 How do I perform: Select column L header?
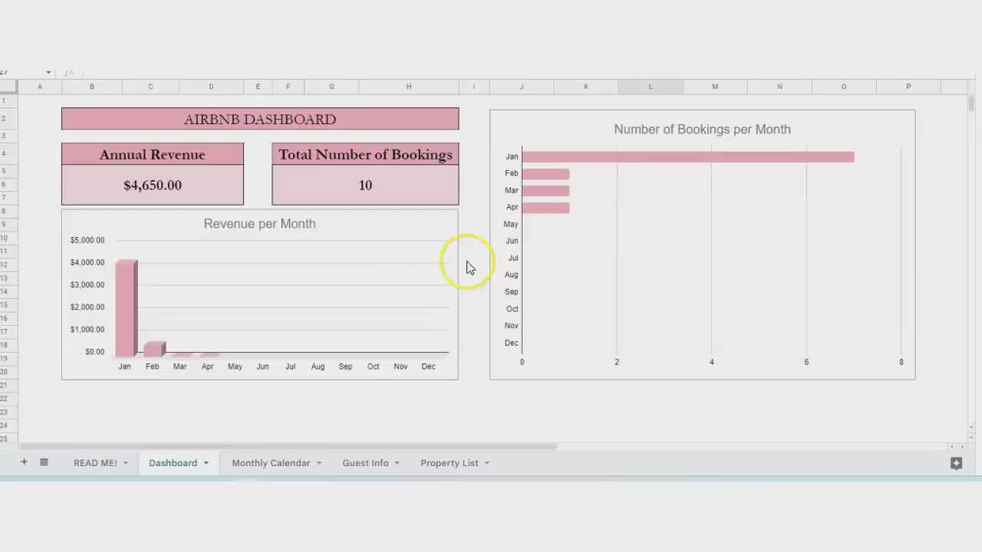tap(651, 87)
